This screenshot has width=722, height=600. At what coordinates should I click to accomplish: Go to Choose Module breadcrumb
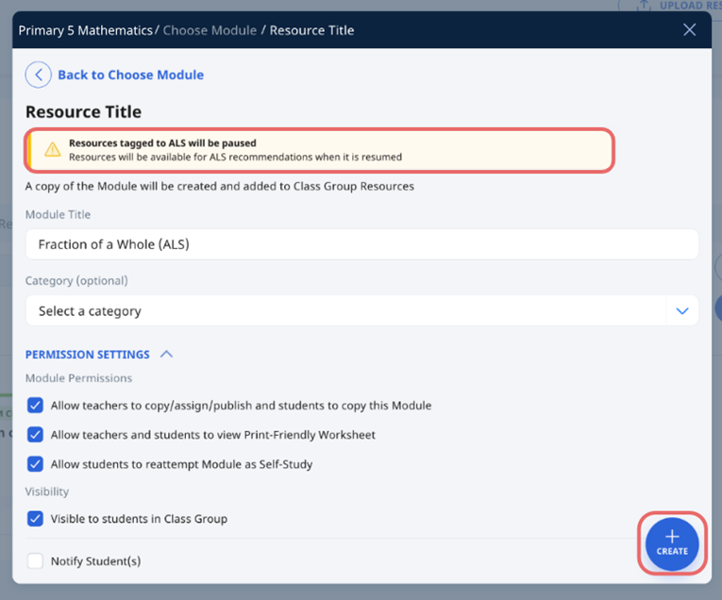[210, 30]
